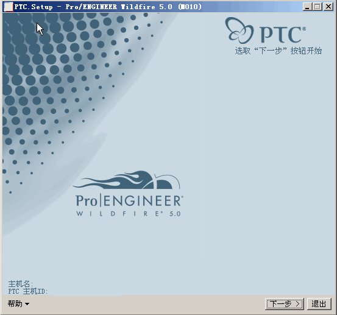Click the setup icon in title bar
Viewport: 337px width, 315px height.
coord(9,7)
